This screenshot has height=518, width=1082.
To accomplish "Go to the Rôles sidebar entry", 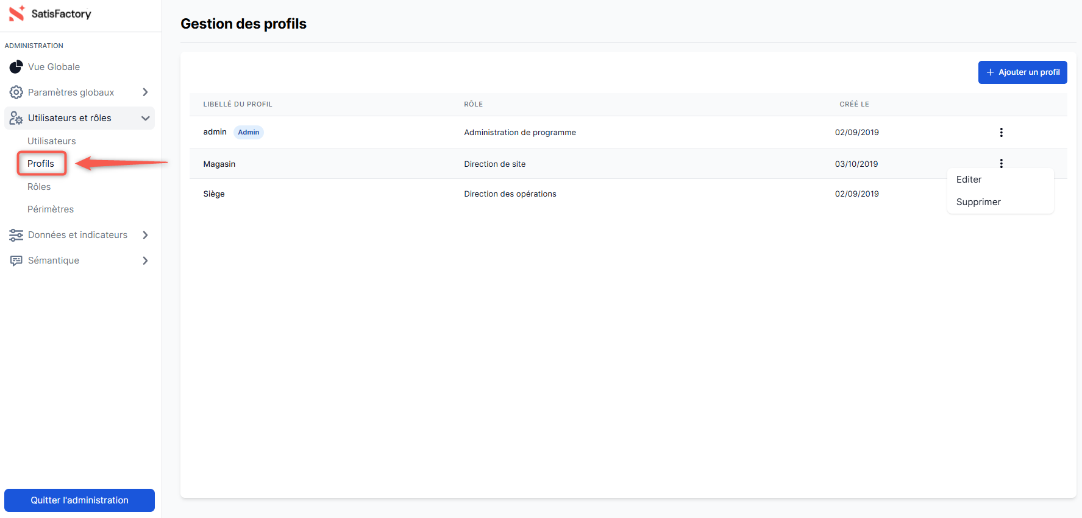I will click(x=39, y=187).
